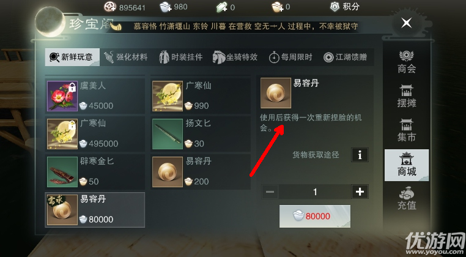Switch to the 强化材料 tab
Image resolution: width=466 pixels, height=257 pixels.
point(126,57)
